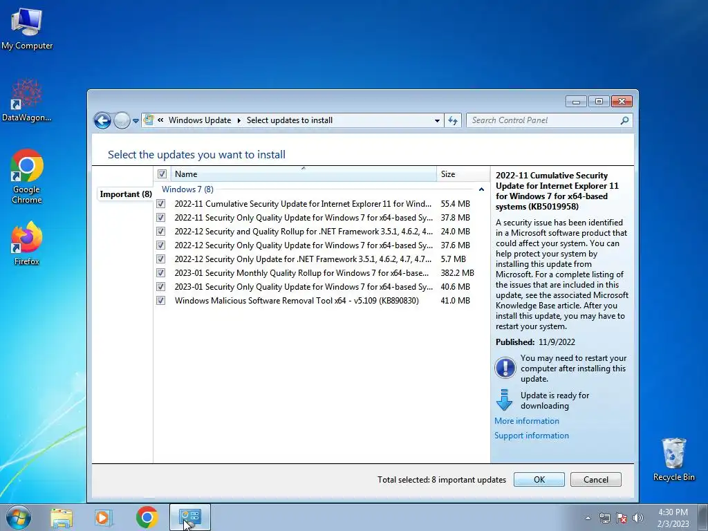Screen dimensions: 708x531
Task: Sort updates by Name column
Action: point(304,174)
